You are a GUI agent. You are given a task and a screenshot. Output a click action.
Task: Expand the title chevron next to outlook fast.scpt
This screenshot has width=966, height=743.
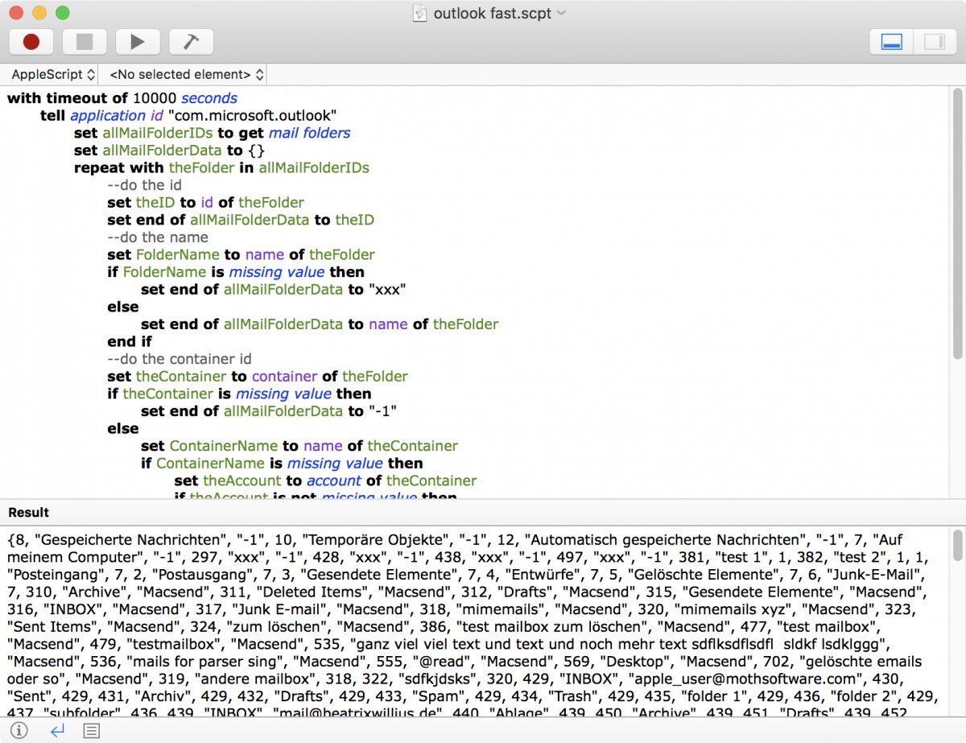(561, 13)
